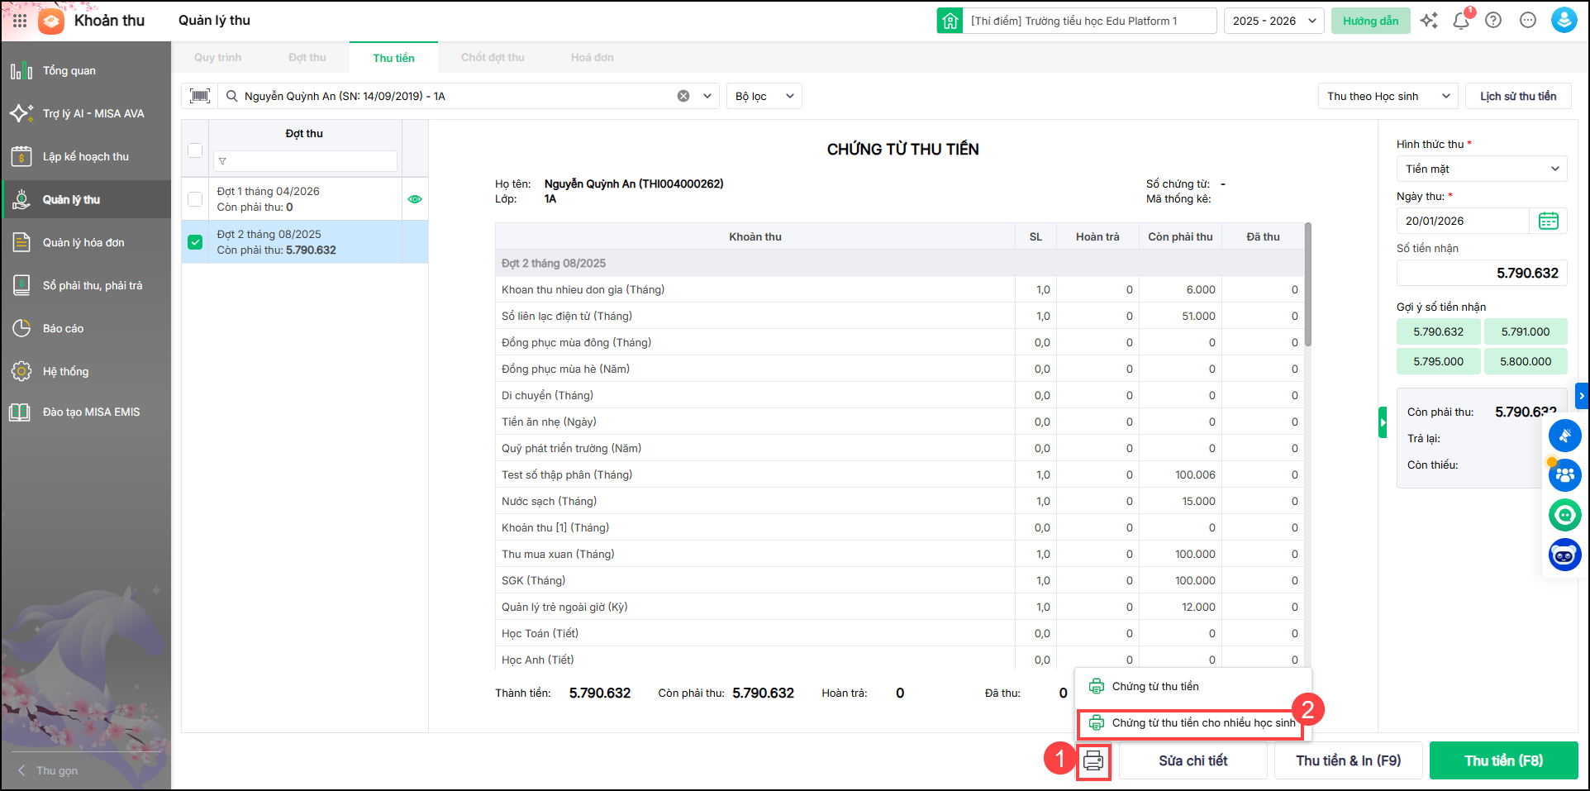The image size is (1590, 791).
Task: Choose suggested amount 5.800.000
Action: (1525, 361)
